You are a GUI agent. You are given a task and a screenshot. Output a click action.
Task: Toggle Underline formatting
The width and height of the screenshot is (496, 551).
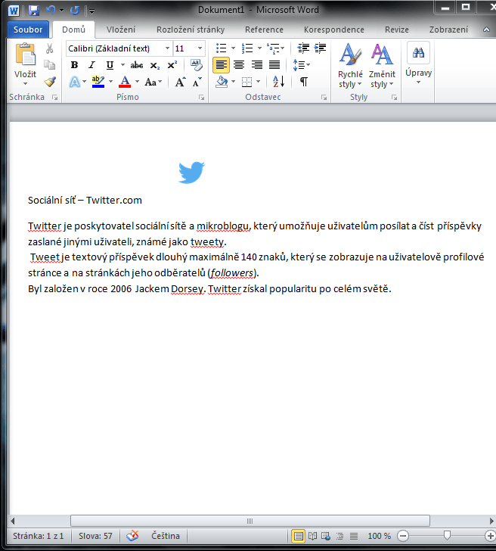(110, 65)
